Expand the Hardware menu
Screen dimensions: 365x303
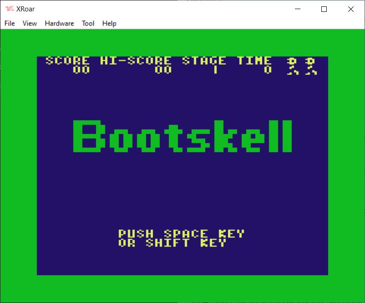[x=59, y=23]
